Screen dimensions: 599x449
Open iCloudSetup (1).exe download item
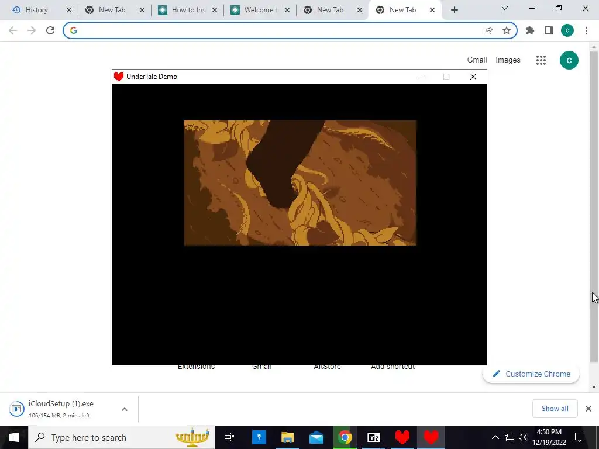point(61,409)
